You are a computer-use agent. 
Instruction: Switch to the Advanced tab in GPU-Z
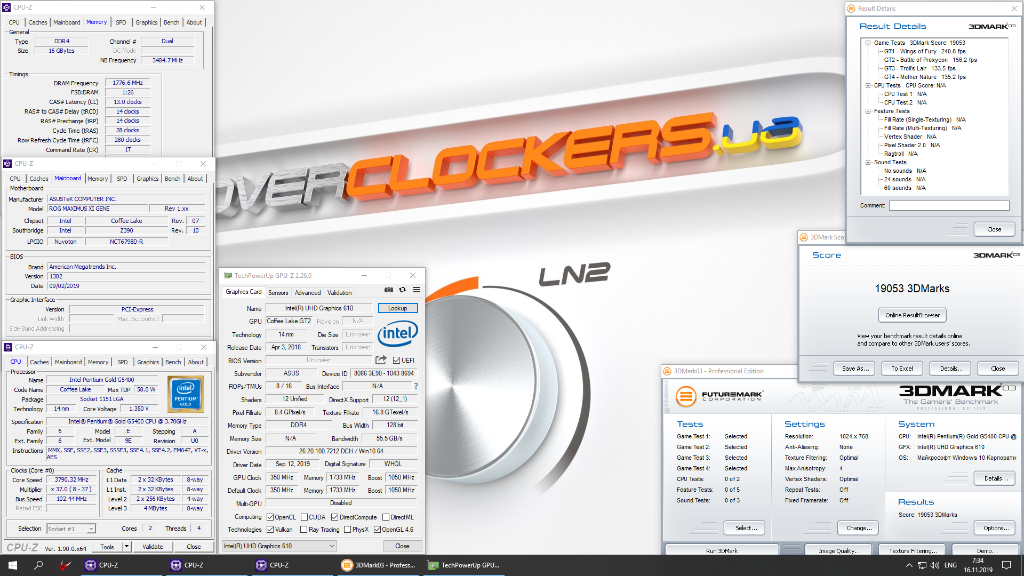coord(308,293)
